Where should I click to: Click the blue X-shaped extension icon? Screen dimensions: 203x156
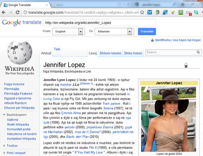(150, 13)
